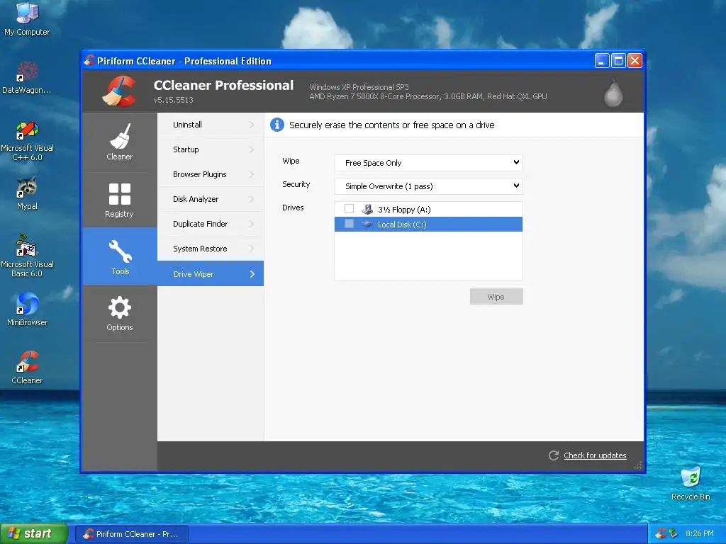Click the window resize grip corner
Screen dimensions: 726x544
click(639, 465)
